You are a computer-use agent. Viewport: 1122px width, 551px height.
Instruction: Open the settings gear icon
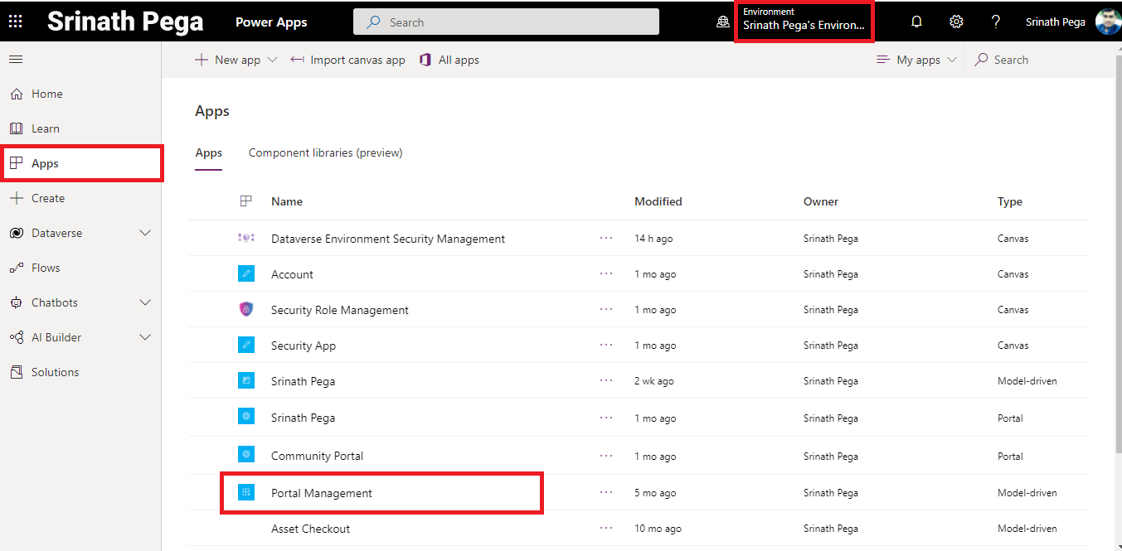(956, 22)
